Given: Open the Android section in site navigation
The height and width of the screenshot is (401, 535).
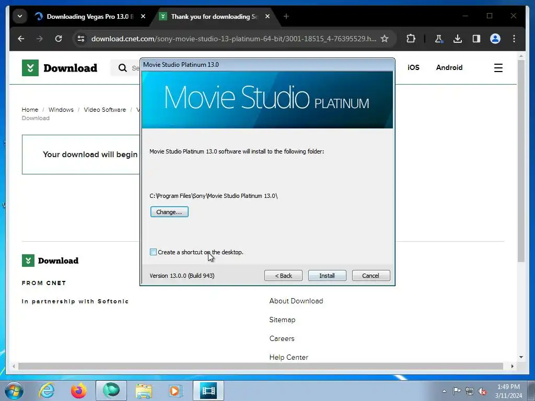Looking at the screenshot, I should 449,67.
